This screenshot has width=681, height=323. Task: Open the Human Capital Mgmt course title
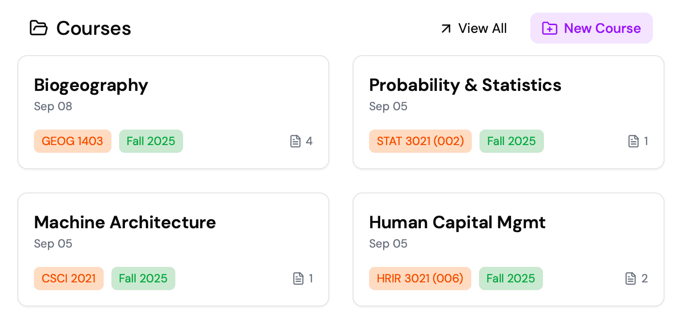tap(457, 222)
